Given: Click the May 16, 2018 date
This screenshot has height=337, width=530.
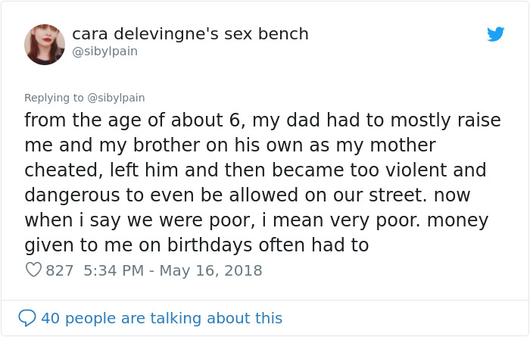Looking at the screenshot, I should (210, 270).
